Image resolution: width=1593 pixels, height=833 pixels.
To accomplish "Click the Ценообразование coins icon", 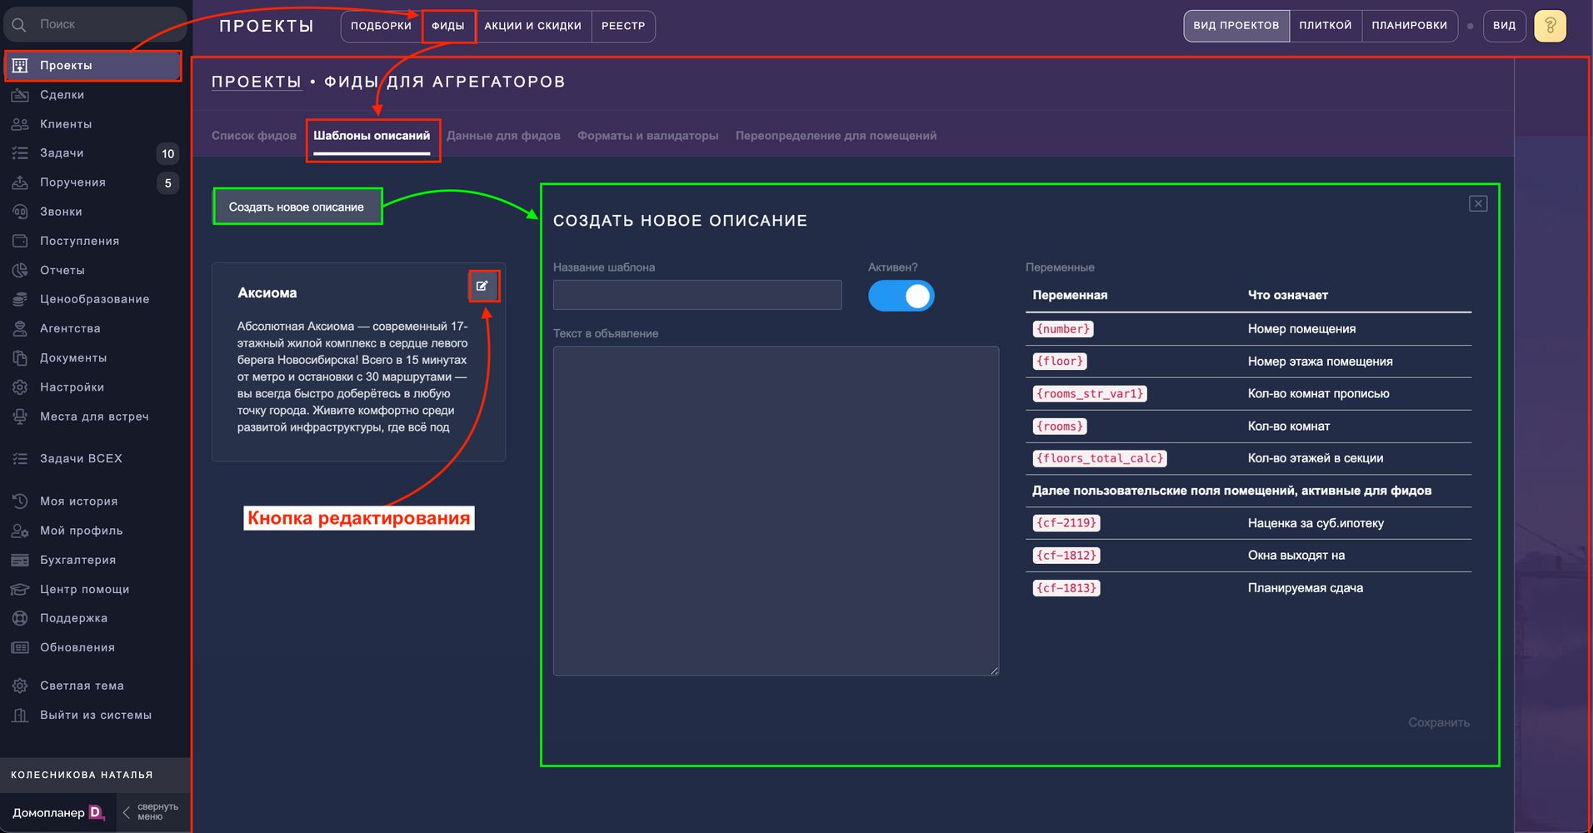I will click(20, 299).
